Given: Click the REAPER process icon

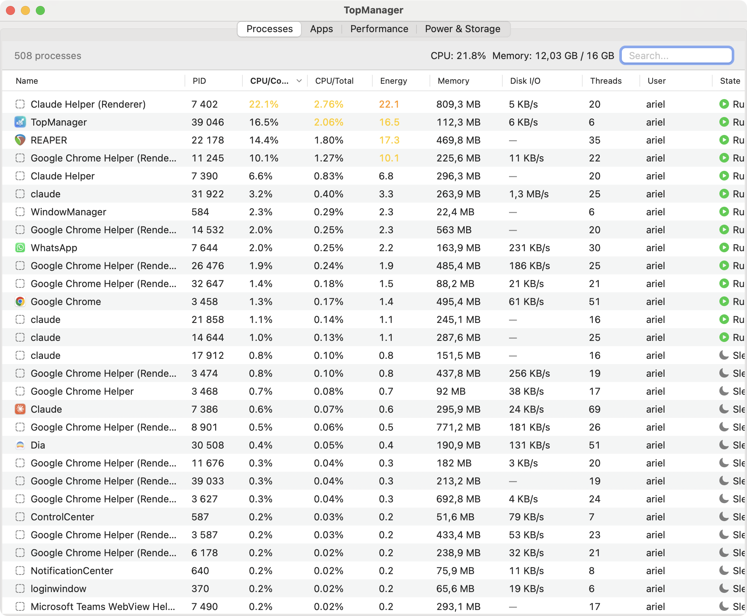Looking at the screenshot, I should point(20,140).
